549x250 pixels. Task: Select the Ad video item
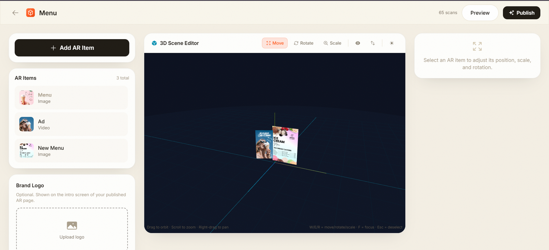point(71,124)
